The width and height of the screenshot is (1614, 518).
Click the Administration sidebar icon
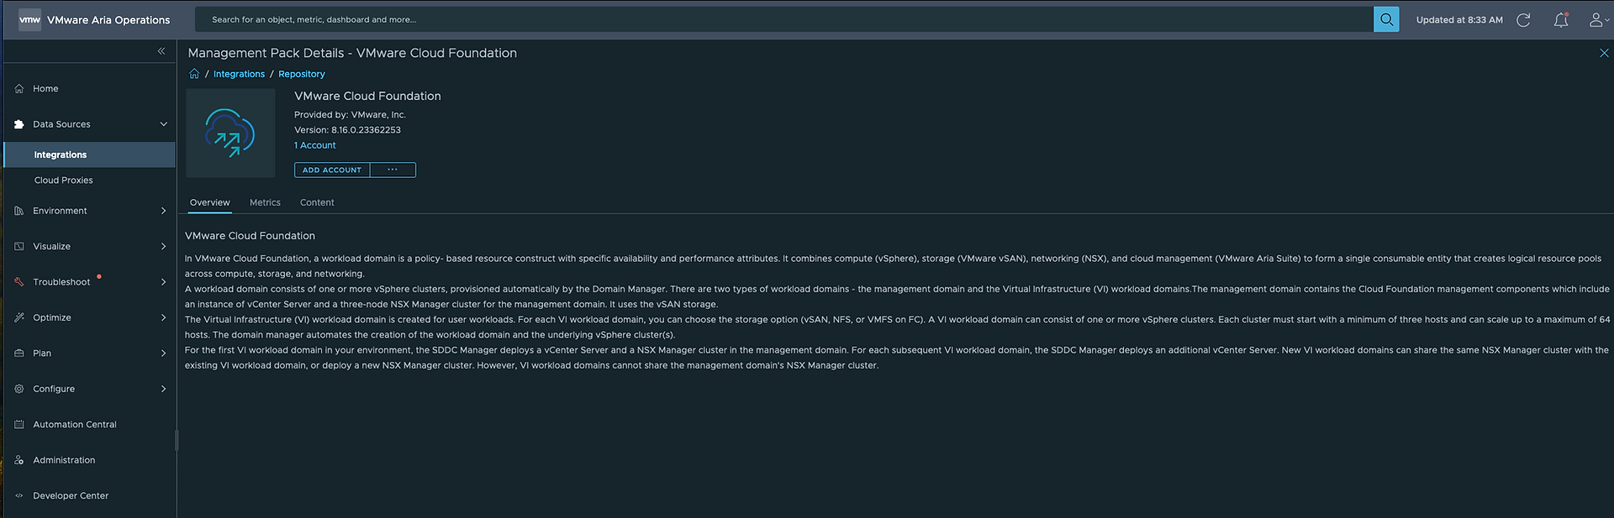tap(19, 460)
